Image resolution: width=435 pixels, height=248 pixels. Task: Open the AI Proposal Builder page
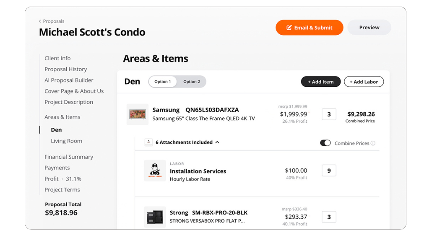coord(69,80)
